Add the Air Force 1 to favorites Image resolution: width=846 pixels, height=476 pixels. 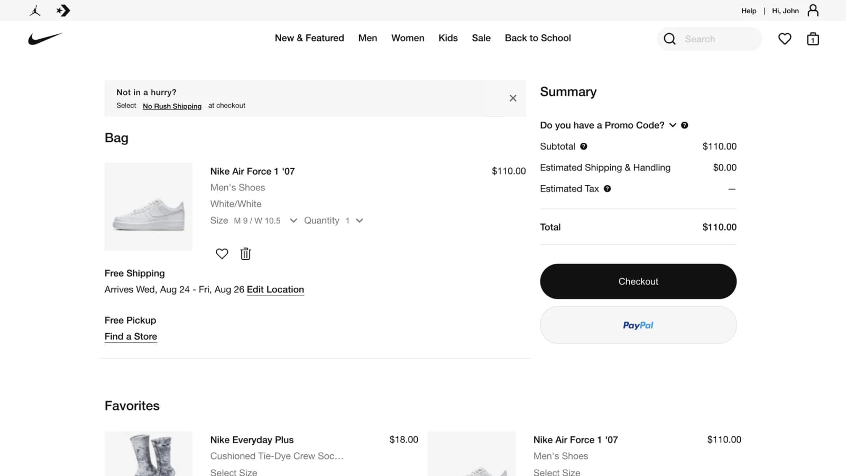(x=222, y=254)
